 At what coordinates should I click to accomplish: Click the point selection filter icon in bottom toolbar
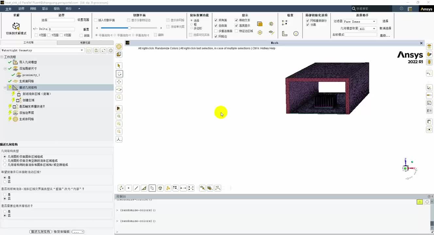click(128, 188)
